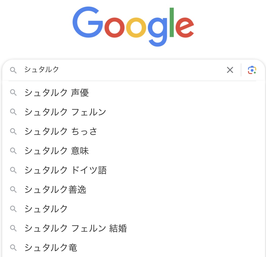Click search icon beside シュタルク 声優
The image size is (266, 257).
(13, 93)
